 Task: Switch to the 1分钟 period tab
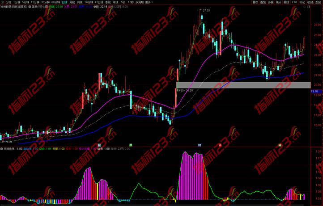tap(17, 2)
